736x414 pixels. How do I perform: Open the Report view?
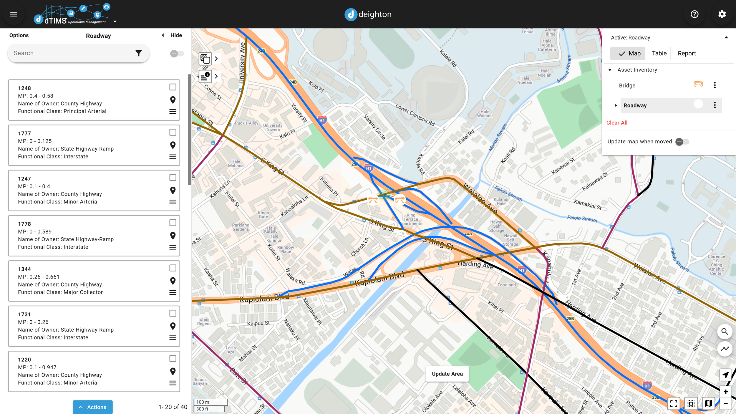tap(687, 53)
